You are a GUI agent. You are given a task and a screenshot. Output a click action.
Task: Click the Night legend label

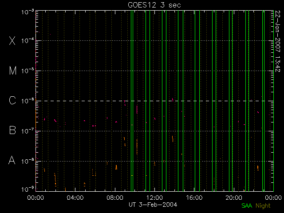[x=263, y=206]
